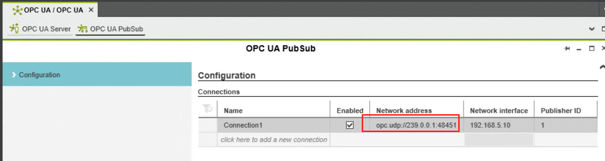The height and width of the screenshot is (161, 605).
Task: Close the OPC UA / OPC UA tab
Action: click(91, 10)
